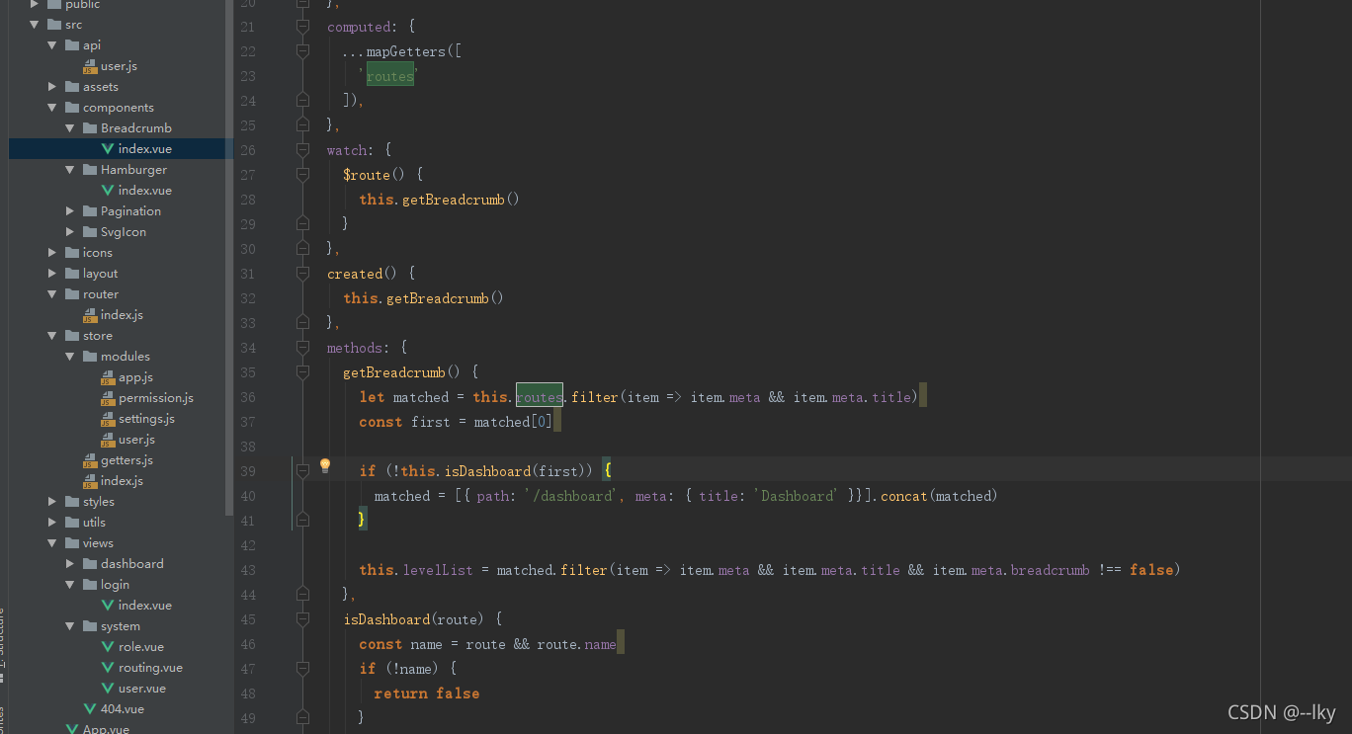Click 'mapGetters' on line 22
The width and height of the screenshot is (1352, 734).
406,51
